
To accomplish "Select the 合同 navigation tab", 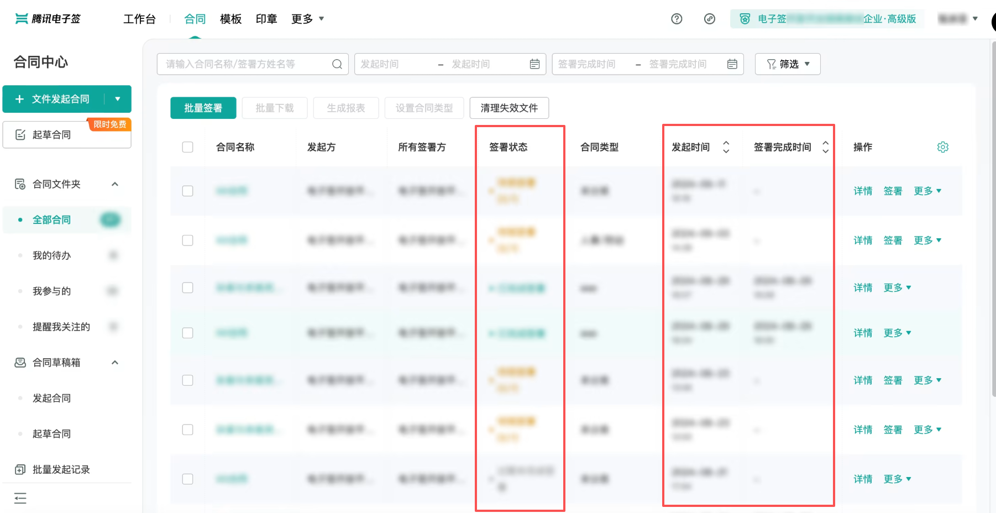I will [195, 19].
